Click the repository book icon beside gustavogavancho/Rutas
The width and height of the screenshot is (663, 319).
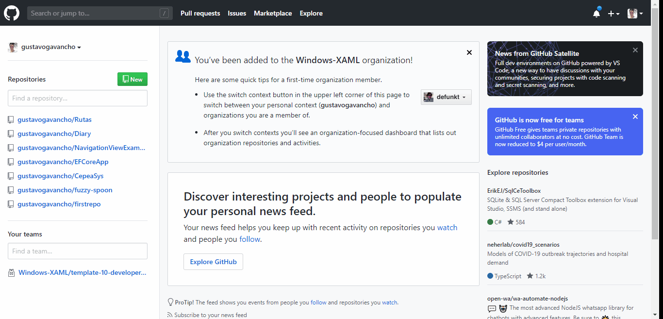tap(10, 119)
